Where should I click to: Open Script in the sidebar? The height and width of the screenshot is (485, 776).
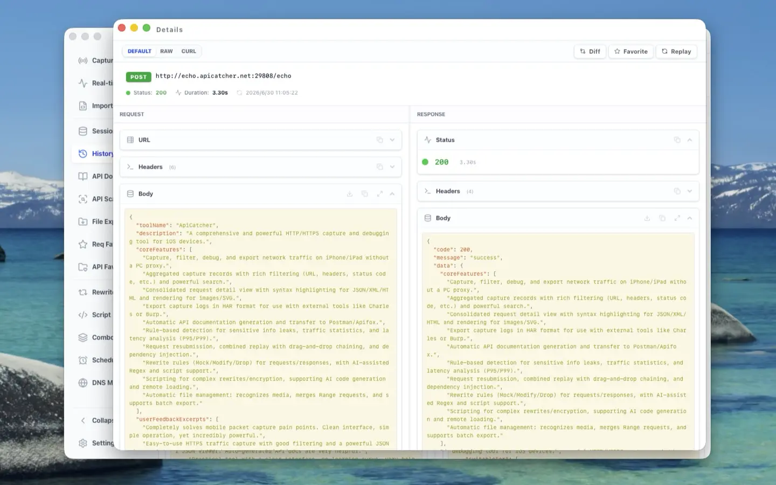click(94, 315)
